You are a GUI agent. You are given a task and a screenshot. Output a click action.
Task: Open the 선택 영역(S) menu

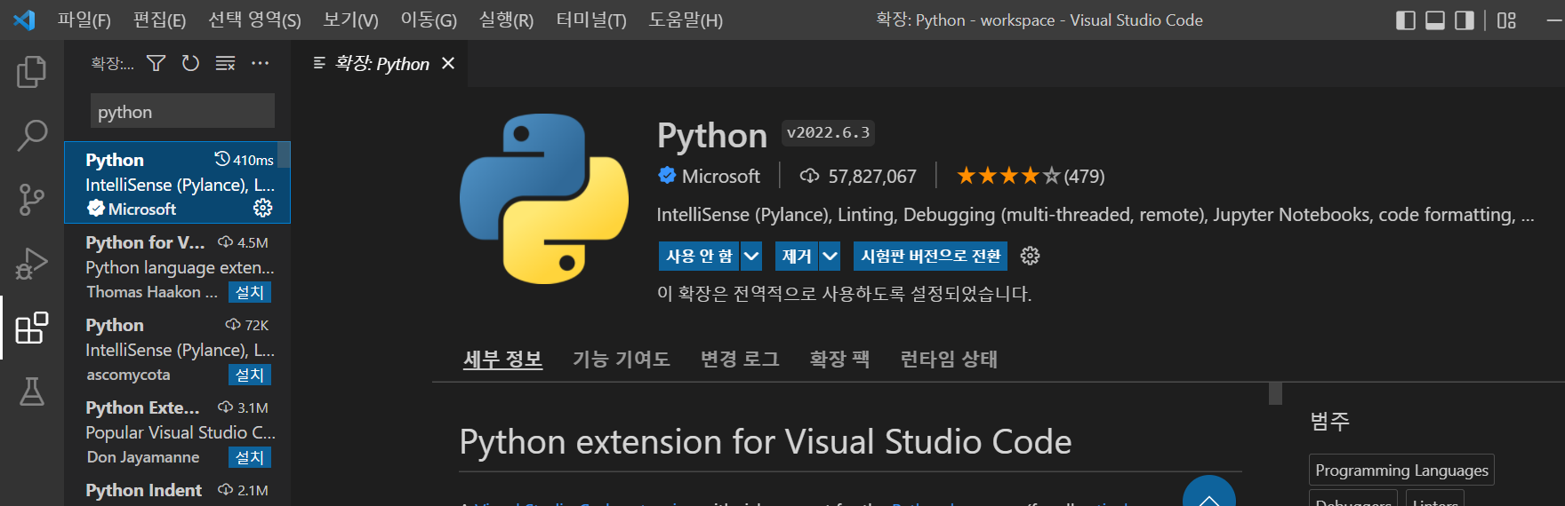[254, 20]
